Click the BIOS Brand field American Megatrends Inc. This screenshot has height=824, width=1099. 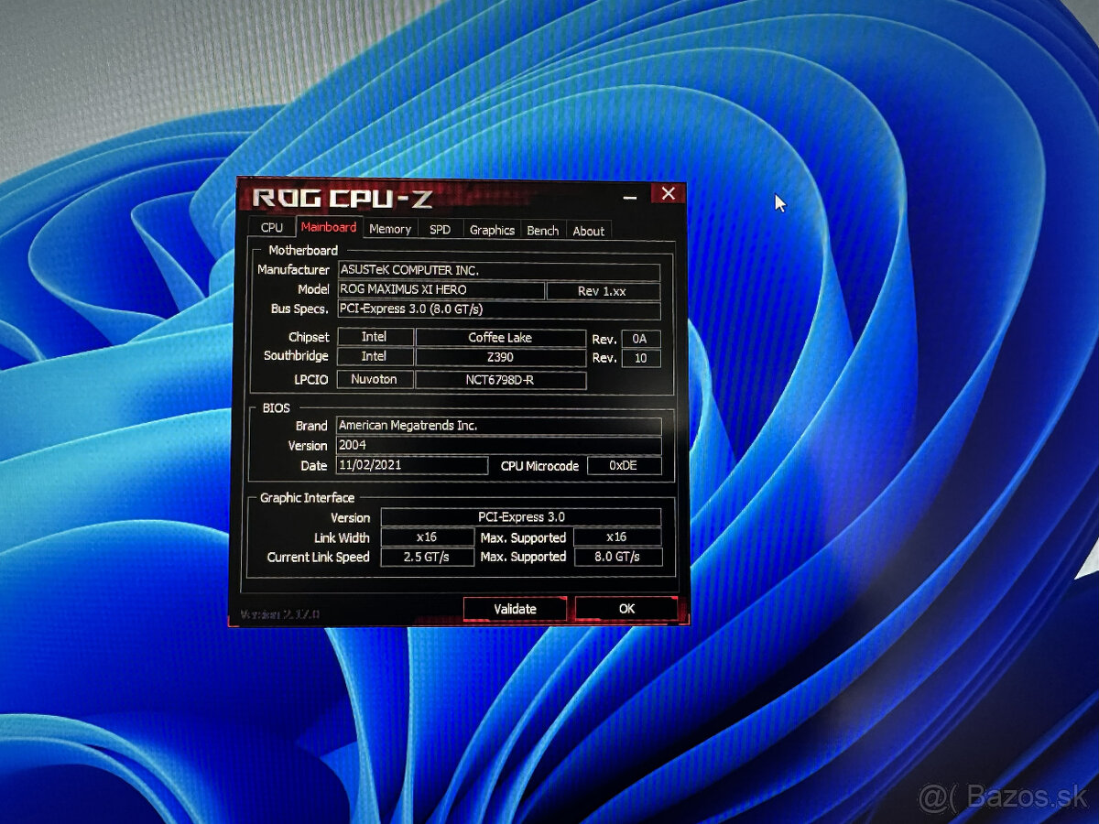(499, 425)
